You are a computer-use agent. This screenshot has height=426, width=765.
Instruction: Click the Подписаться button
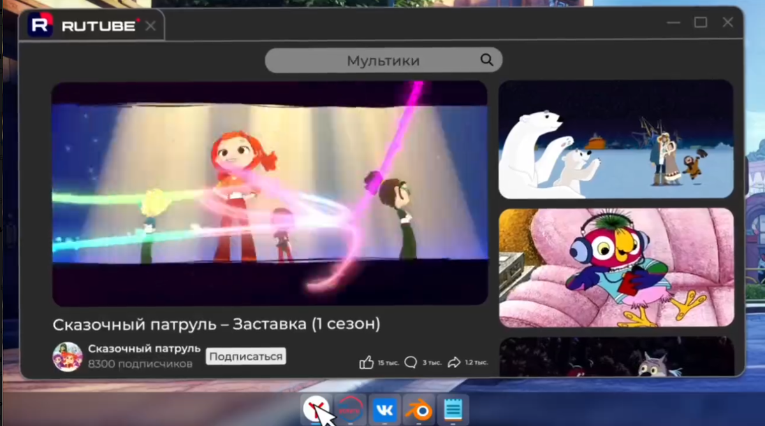[245, 357]
